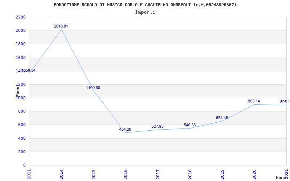Click x-axis year 2018
The image size is (290, 181).
tap(190, 174)
